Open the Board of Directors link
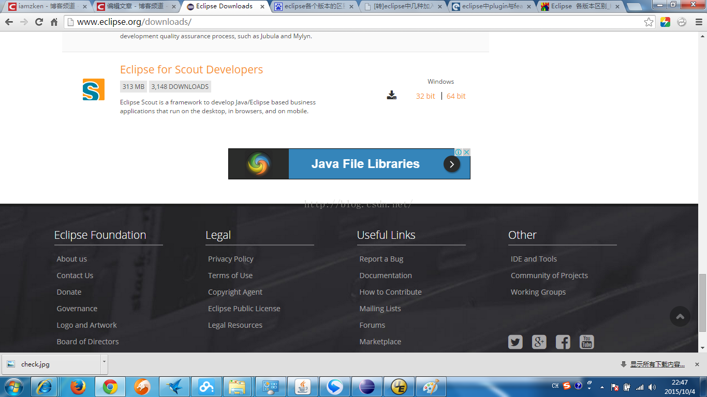Screen dimensions: 707x397 (88, 342)
